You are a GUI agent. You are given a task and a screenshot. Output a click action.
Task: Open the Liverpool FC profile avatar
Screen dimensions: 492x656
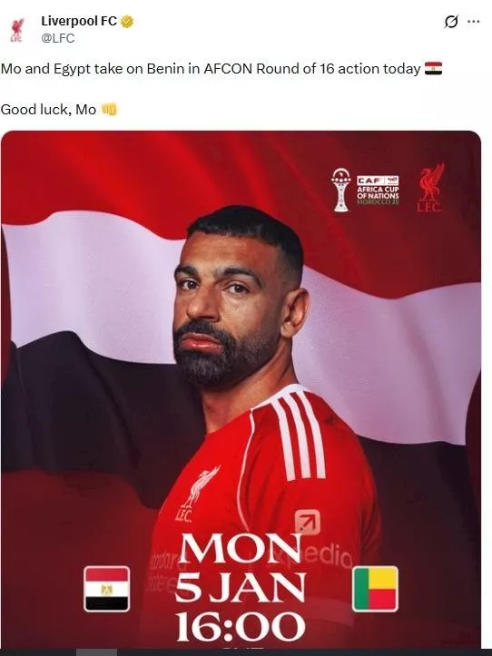pos(16,30)
